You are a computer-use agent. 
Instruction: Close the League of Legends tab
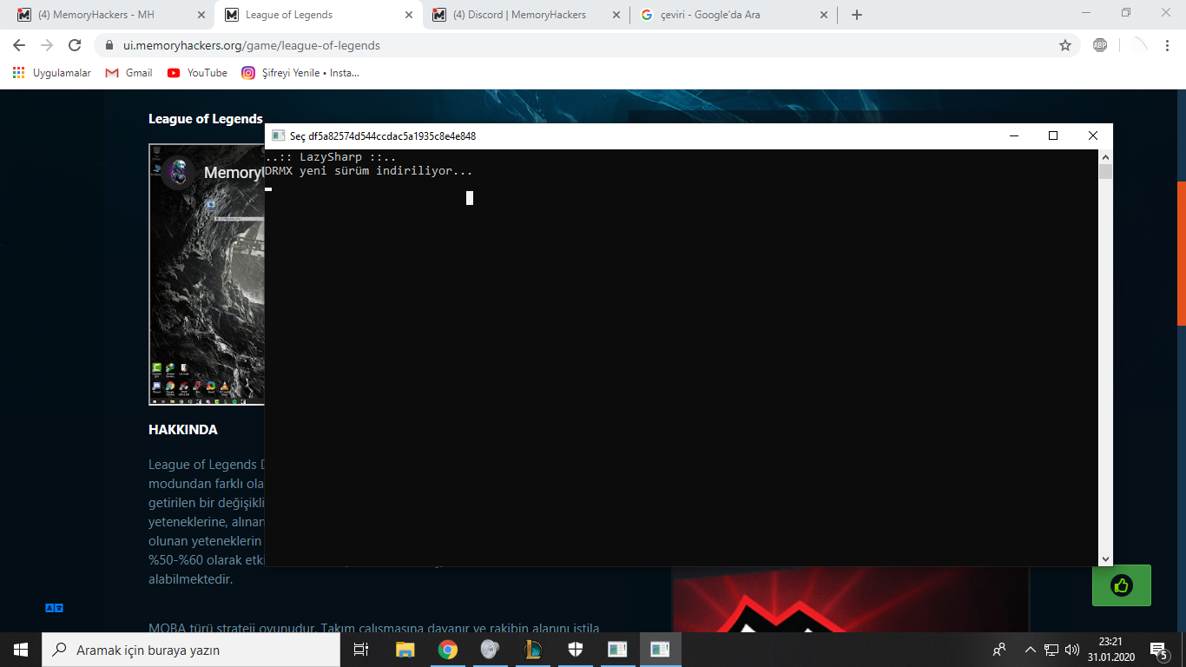(x=408, y=15)
